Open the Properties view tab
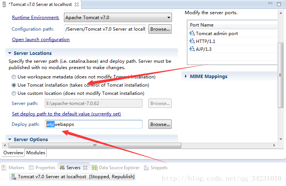The height and width of the screenshot is (186, 286). [42, 168]
